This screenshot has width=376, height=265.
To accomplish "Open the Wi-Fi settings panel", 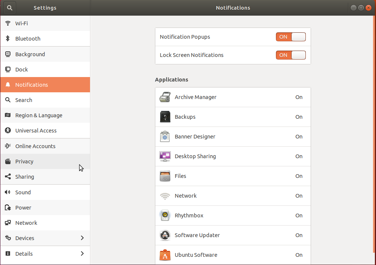I will [45, 23].
